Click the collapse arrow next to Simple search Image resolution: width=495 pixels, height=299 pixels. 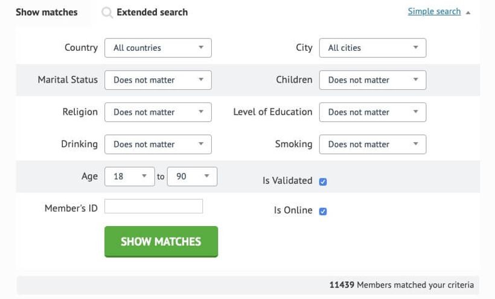(x=468, y=13)
